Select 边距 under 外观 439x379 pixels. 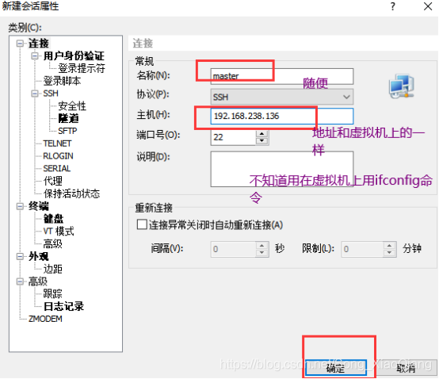click(52, 269)
